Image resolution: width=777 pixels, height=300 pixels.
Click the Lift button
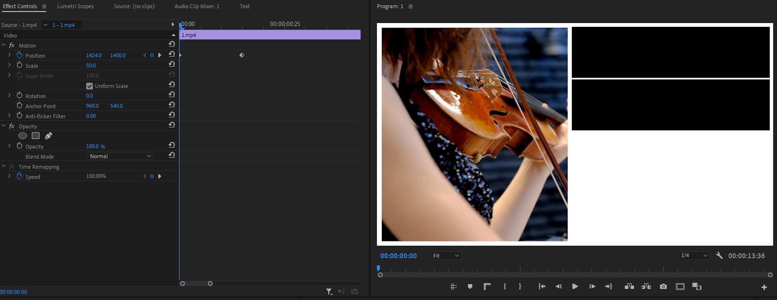click(629, 287)
